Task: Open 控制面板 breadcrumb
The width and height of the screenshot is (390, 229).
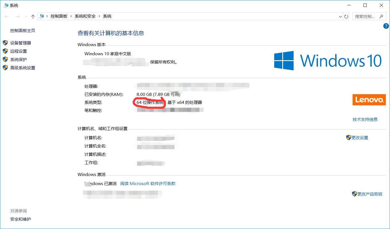Action: click(59, 16)
